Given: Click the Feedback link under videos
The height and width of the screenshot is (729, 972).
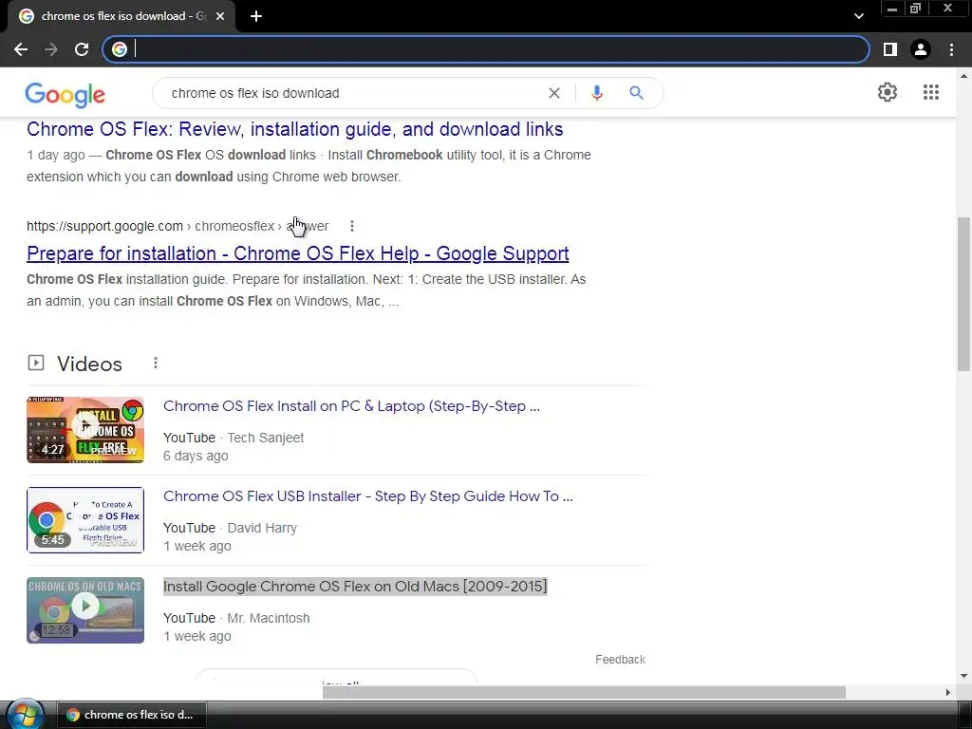Looking at the screenshot, I should point(621,660).
